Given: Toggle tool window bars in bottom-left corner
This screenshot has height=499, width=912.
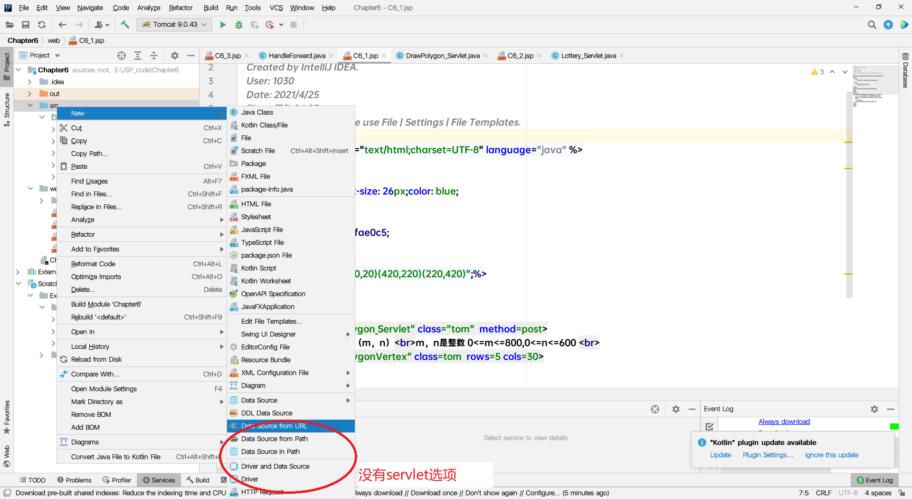Looking at the screenshot, I should [x=7, y=493].
